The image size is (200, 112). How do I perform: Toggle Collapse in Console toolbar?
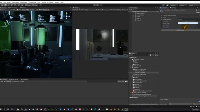pyautogui.click(x=8, y=82)
